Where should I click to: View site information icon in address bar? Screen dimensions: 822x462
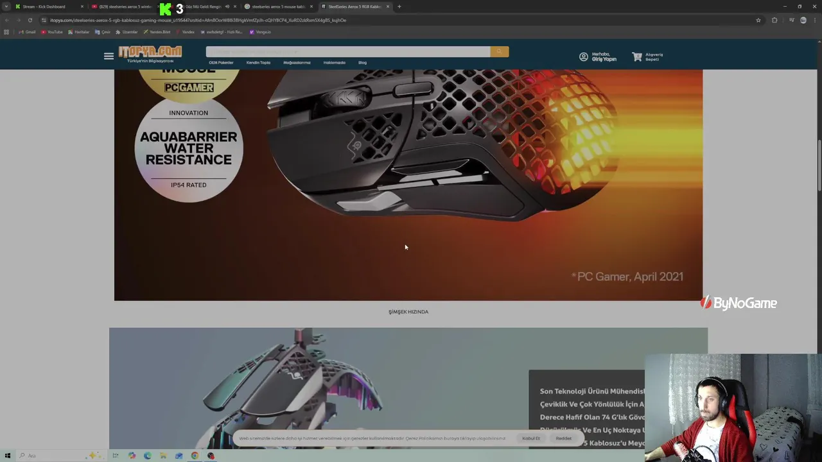tap(44, 20)
